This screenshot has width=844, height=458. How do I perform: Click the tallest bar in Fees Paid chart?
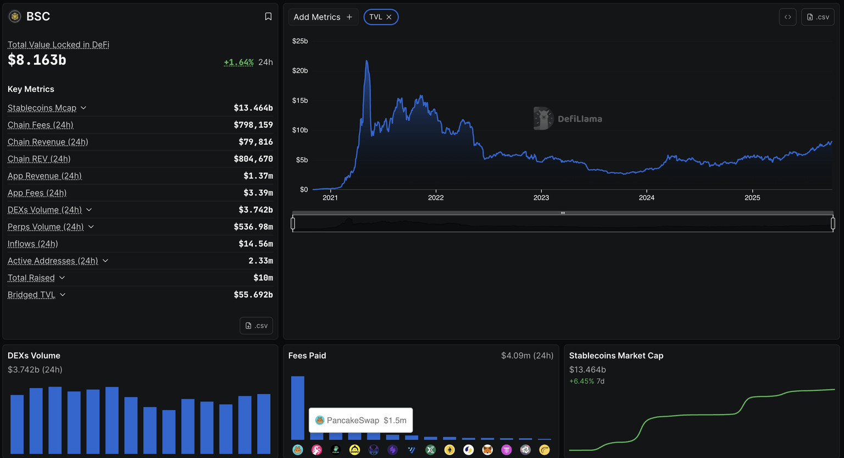point(297,407)
